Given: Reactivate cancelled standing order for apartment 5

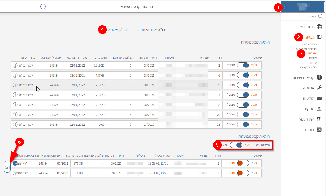Looking at the screenshot, I should click(x=243, y=163).
